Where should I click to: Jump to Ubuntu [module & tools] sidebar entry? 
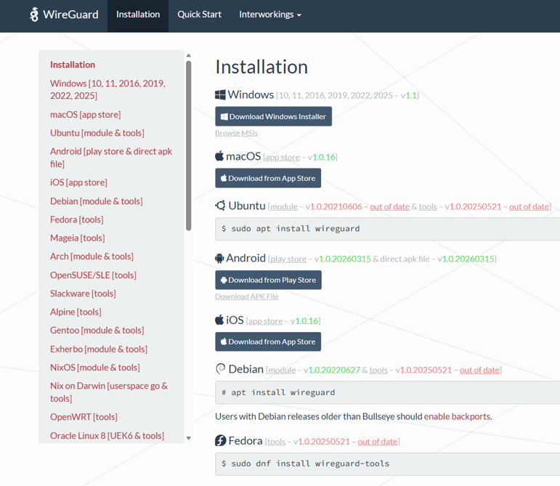[97, 133]
